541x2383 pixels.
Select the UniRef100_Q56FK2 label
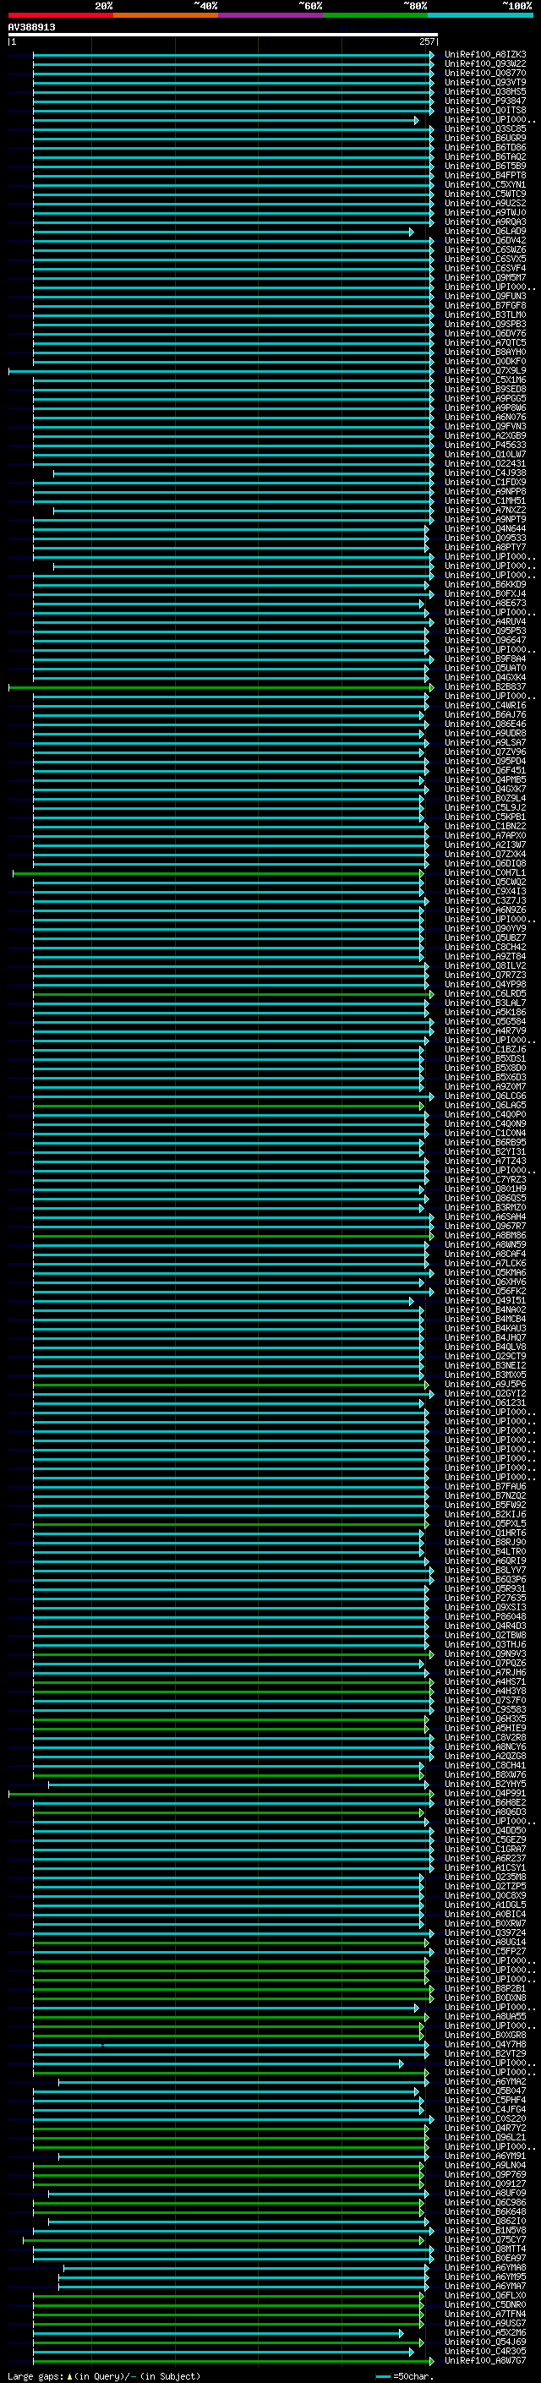pyautogui.click(x=485, y=1292)
